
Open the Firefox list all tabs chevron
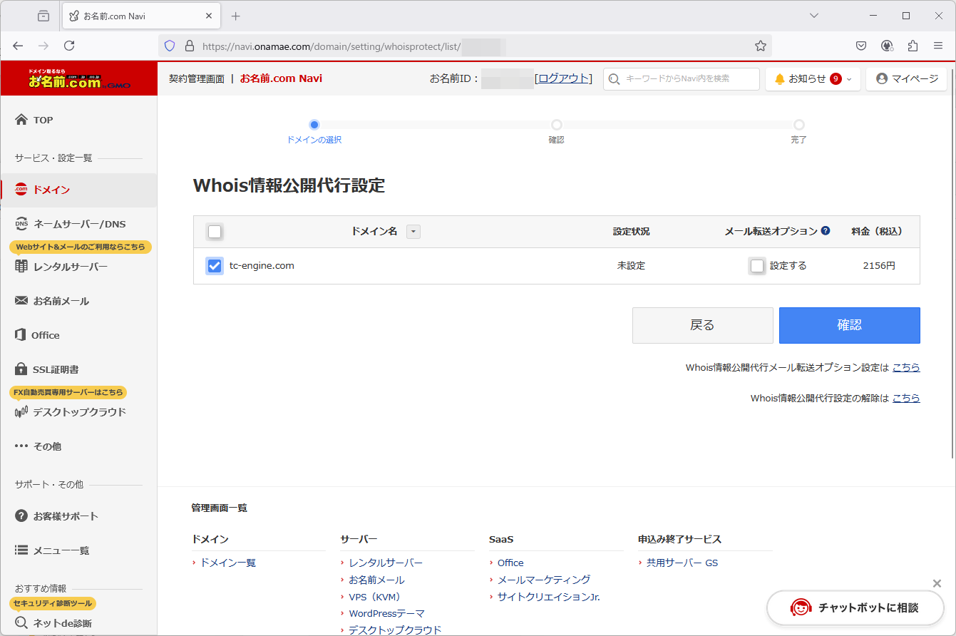pyautogui.click(x=814, y=16)
